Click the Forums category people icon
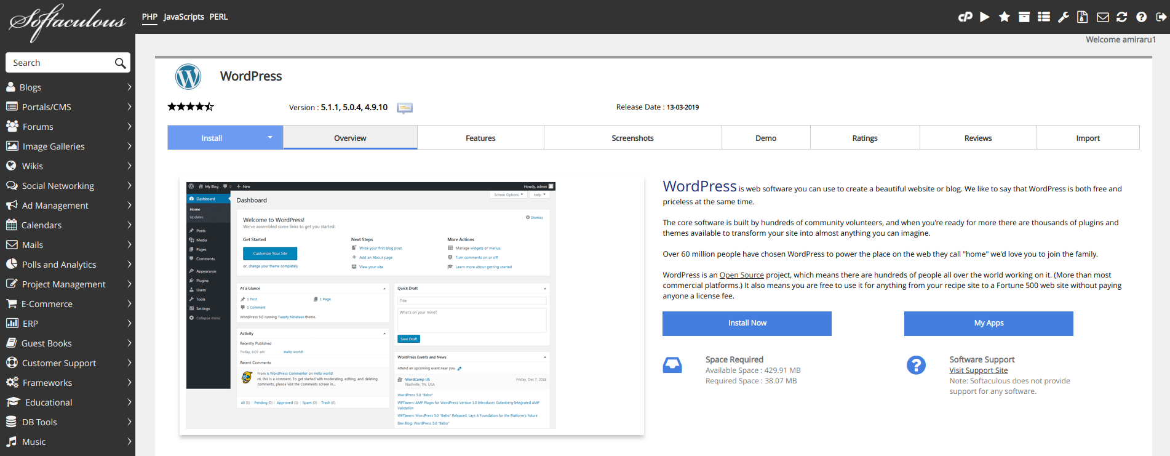This screenshot has width=1170, height=456. point(12,126)
